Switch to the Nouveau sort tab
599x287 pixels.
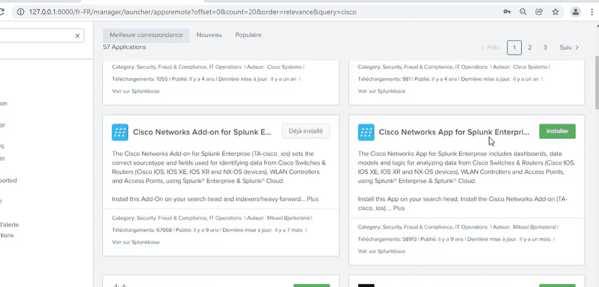click(209, 35)
